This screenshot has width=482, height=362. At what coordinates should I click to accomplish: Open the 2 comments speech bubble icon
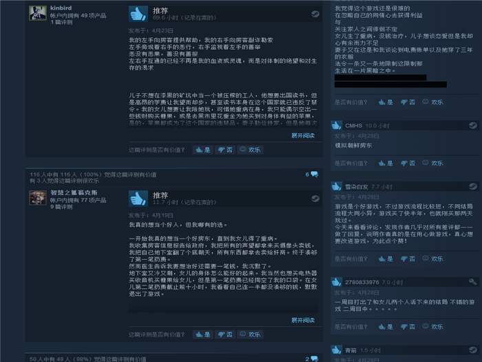(315, 359)
